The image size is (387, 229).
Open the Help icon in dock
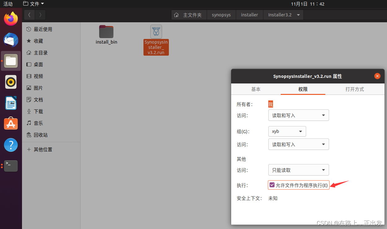(11, 145)
